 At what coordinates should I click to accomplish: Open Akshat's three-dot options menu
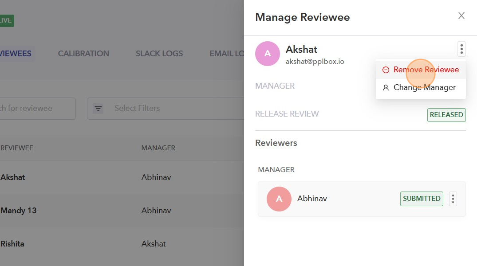coord(461,49)
